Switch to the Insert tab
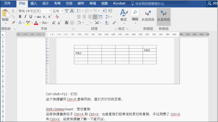This screenshot has height=122, width=218. (33, 3)
